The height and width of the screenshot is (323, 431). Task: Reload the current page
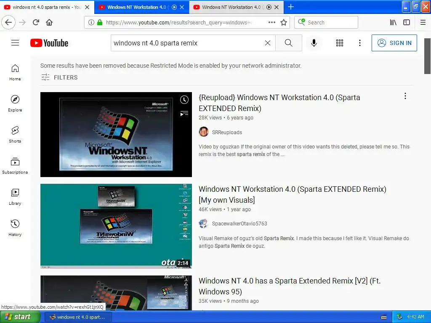tap(36, 22)
